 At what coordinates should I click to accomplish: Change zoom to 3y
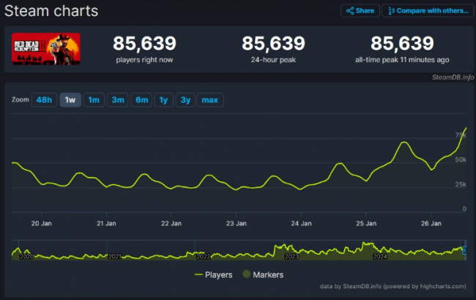[x=186, y=100]
